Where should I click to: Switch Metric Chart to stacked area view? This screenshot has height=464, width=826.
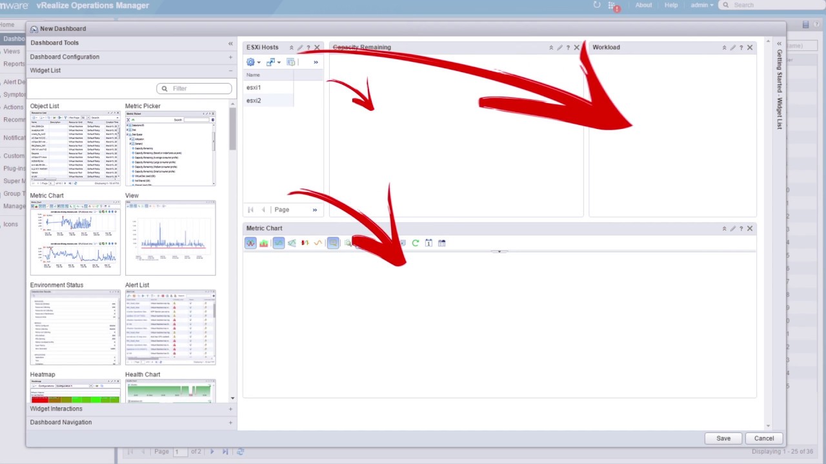pyautogui.click(x=263, y=243)
